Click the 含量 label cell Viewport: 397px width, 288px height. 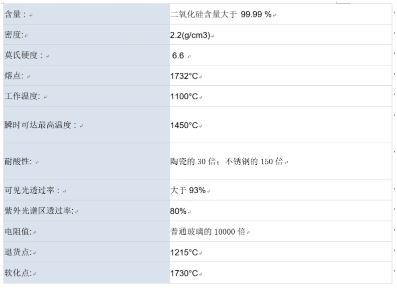coord(86,14)
